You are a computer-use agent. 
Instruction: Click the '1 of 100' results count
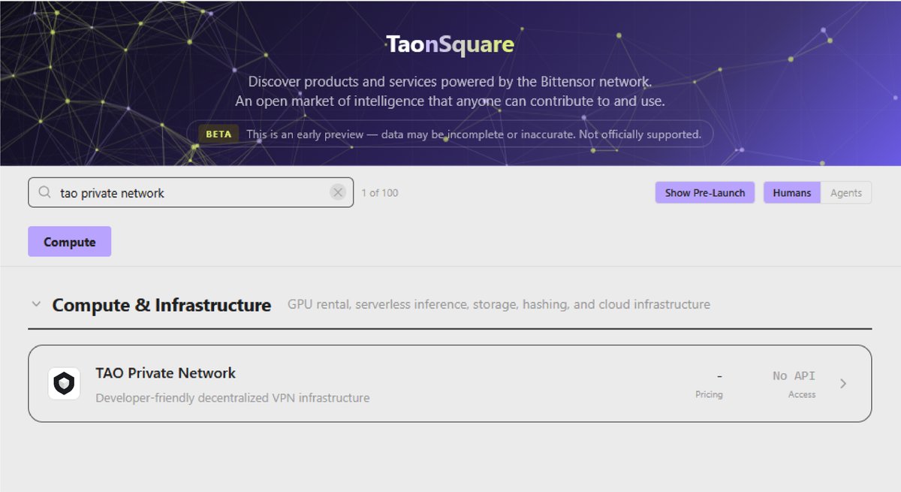coord(380,193)
